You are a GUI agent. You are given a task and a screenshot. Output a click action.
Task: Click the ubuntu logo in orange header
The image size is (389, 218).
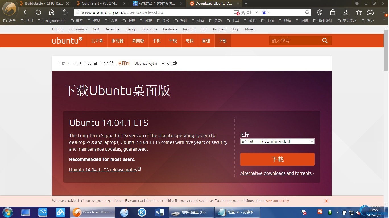click(67, 41)
